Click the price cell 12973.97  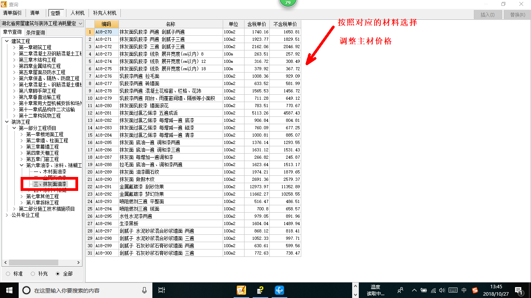[x=257, y=187]
